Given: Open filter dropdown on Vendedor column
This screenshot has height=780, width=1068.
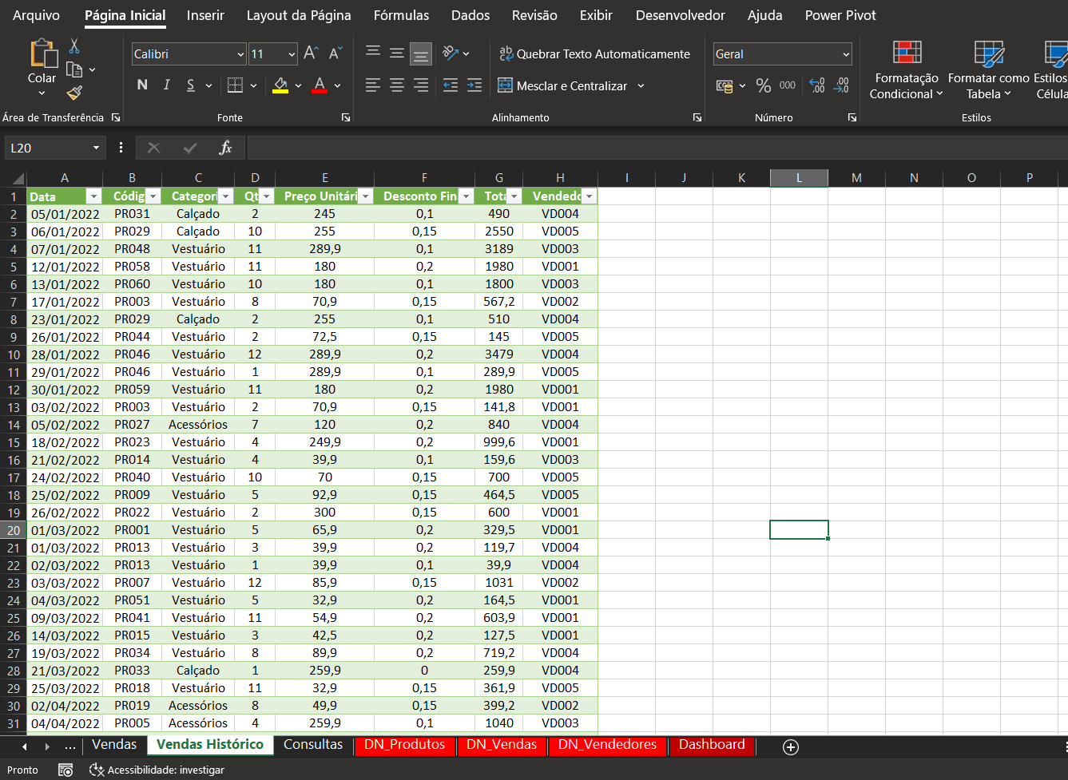Looking at the screenshot, I should 589,196.
